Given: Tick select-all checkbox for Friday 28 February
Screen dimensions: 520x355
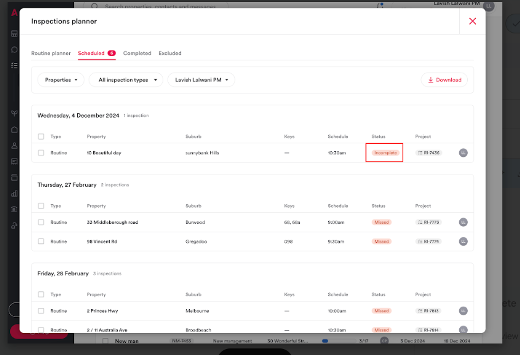Looking at the screenshot, I should coord(41,294).
